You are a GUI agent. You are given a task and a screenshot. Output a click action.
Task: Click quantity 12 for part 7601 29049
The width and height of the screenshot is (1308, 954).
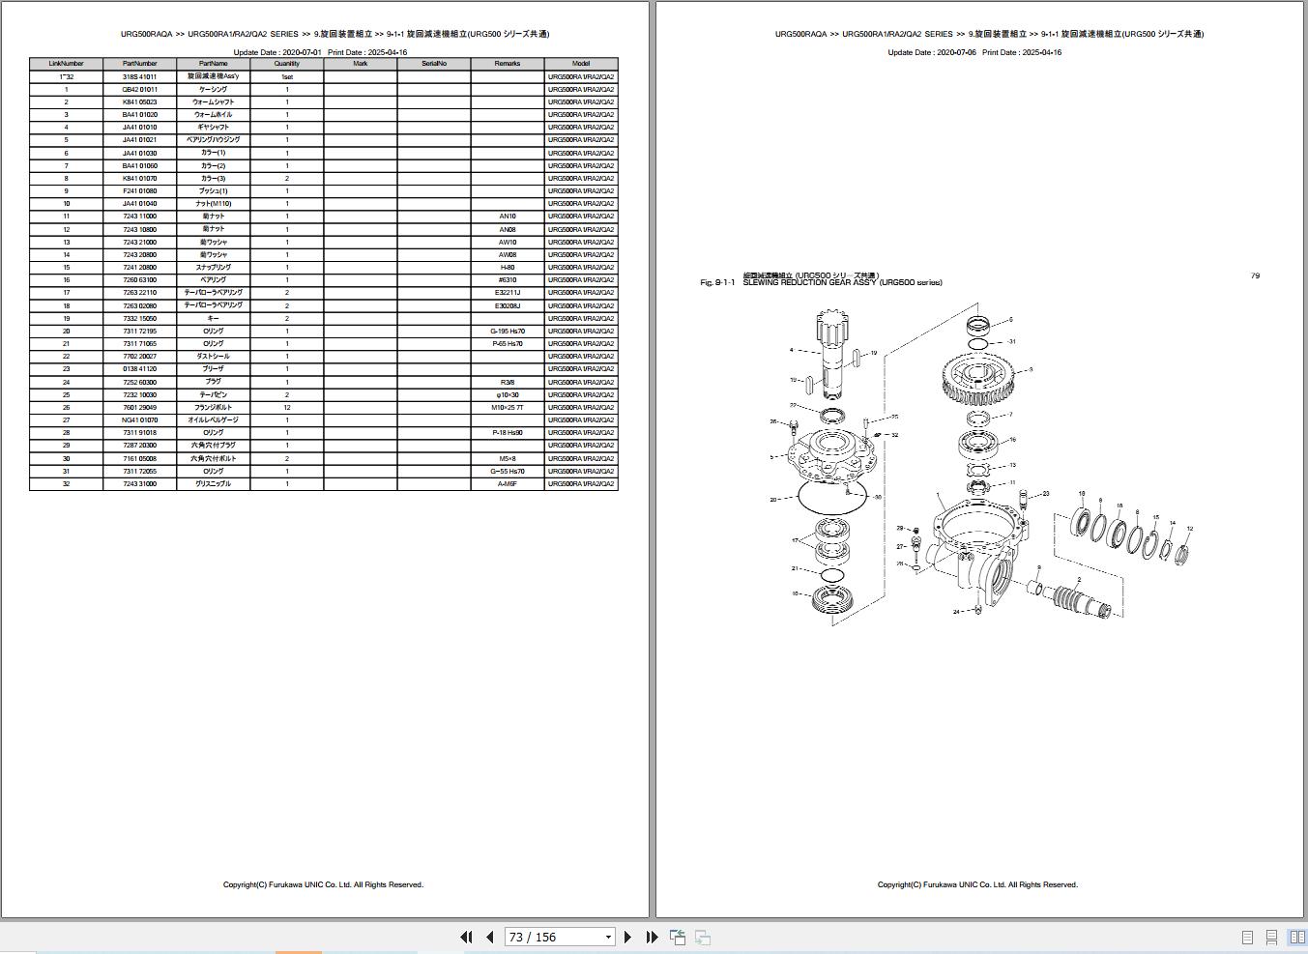coord(287,408)
